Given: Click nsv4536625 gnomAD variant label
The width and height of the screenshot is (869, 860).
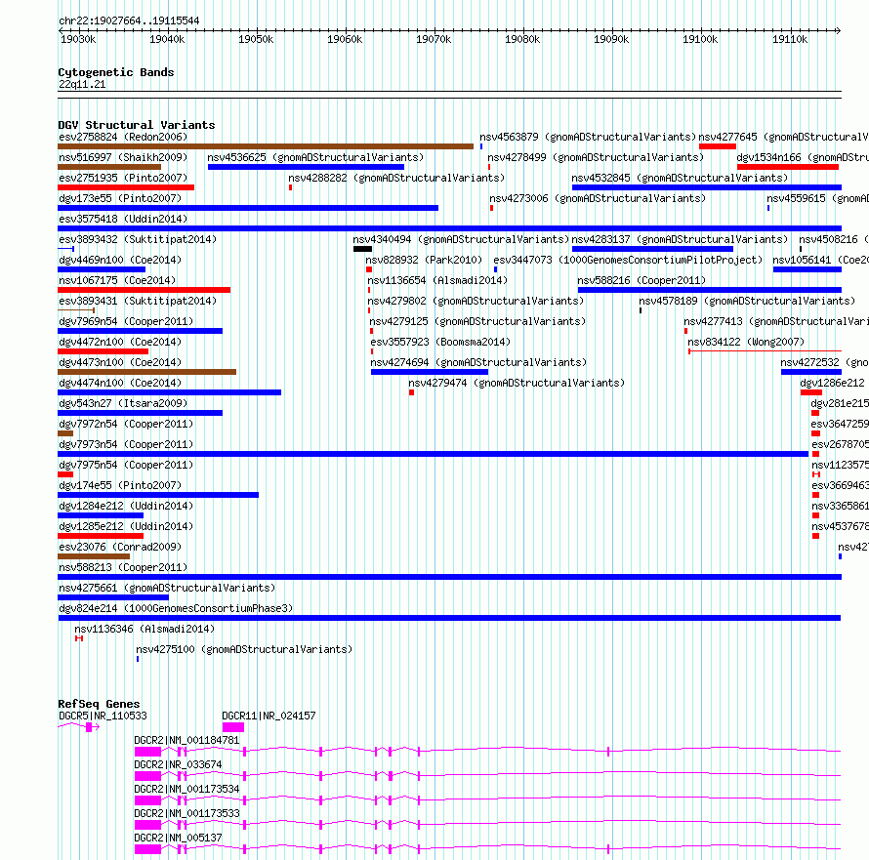Looking at the screenshot, I should click(315, 157).
